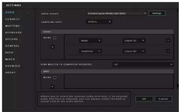The height and width of the screenshot is (112, 179).
Task: Open the Headphones output type dropdown
Action: [90, 51]
